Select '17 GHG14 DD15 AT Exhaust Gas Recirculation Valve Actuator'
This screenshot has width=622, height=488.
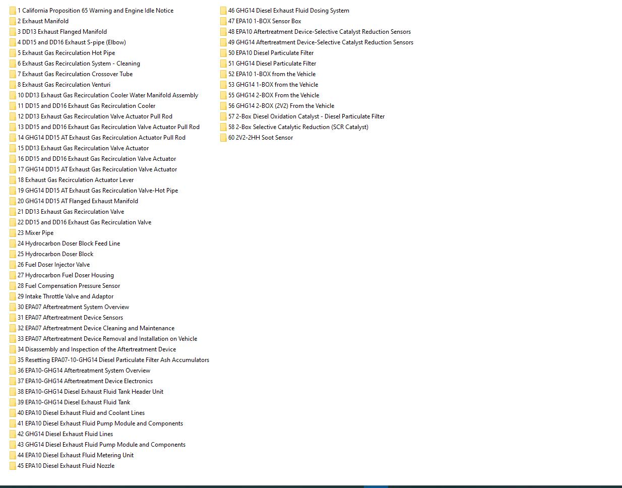pos(97,169)
